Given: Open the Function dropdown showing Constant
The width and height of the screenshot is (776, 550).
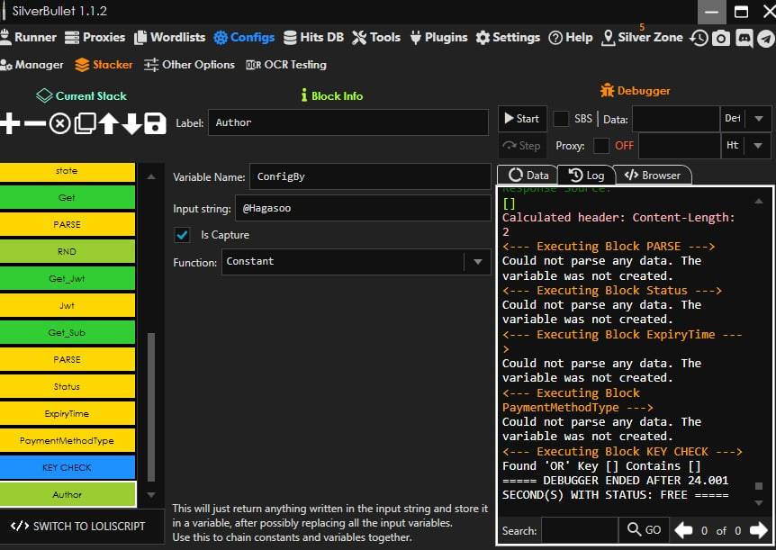Looking at the screenshot, I should click(477, 262).
